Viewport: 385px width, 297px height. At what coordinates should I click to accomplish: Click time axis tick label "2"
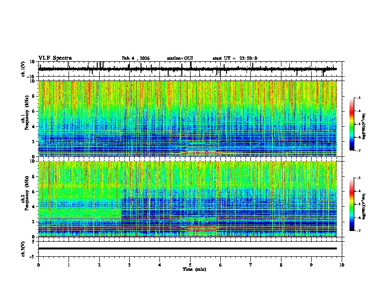coord(99,265)
